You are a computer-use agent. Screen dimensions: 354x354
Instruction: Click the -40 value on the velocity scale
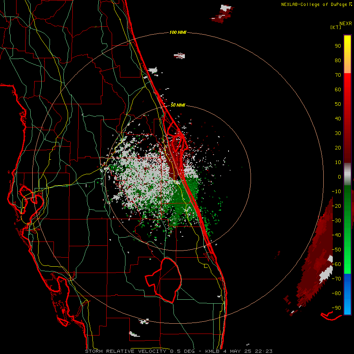pyautogui.click(x=336, y=235)
